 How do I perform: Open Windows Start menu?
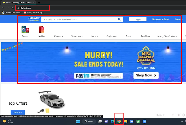pyautogui.click(x=78, y=121)
